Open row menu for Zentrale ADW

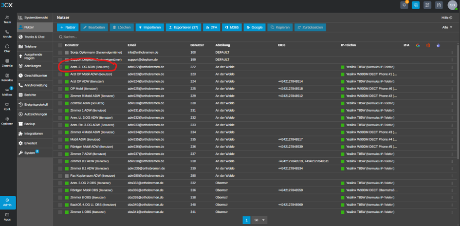coord(452,103)
